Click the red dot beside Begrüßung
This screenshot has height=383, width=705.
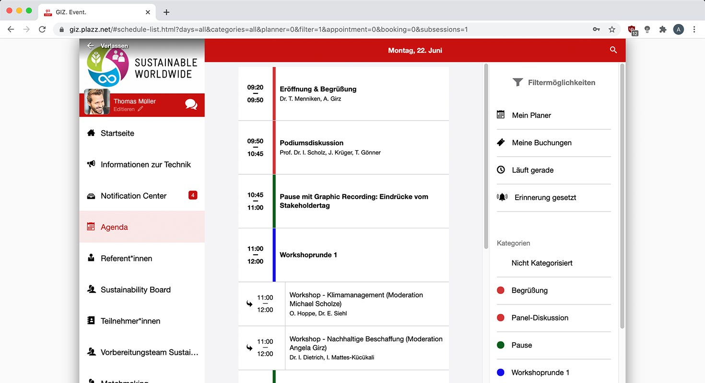(501, 290)
